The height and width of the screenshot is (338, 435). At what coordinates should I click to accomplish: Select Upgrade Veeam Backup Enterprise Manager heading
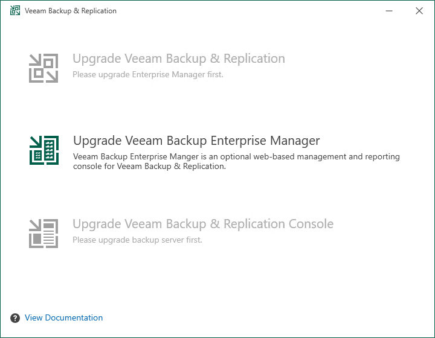196,141
